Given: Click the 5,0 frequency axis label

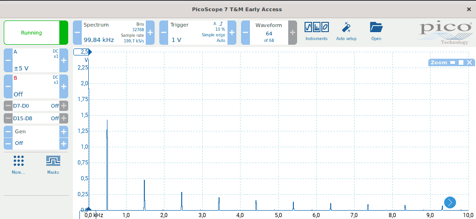Looking at the screenshot, I should [278, 215].
